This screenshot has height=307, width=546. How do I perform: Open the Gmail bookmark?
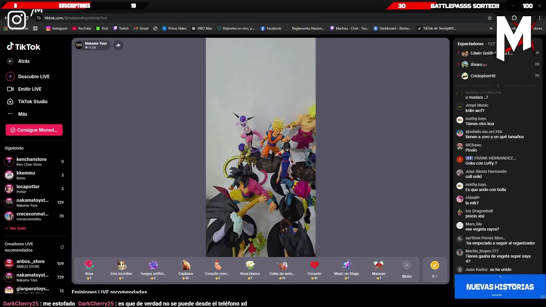tap(141, 29)
